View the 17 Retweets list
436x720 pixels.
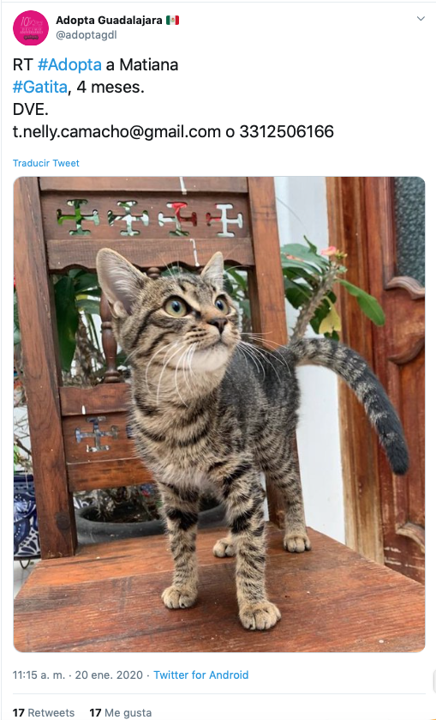44,712
